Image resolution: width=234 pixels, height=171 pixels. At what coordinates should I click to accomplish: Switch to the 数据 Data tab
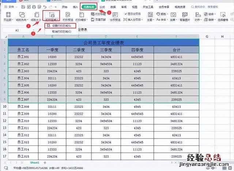click(x=113, y=7)
